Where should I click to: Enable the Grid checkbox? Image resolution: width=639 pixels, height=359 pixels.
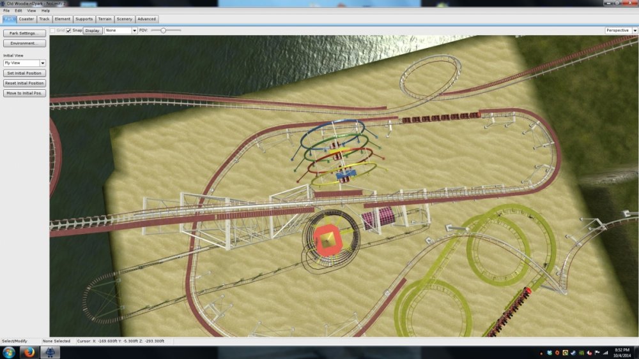[x=53, y=30]
